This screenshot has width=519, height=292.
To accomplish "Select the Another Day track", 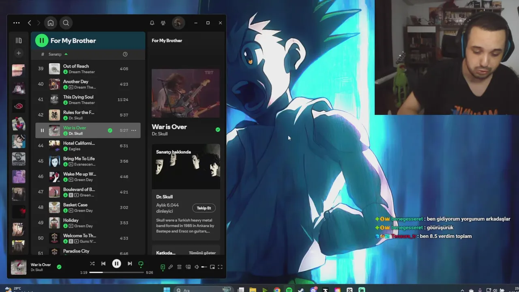I will tap(88, 84).
